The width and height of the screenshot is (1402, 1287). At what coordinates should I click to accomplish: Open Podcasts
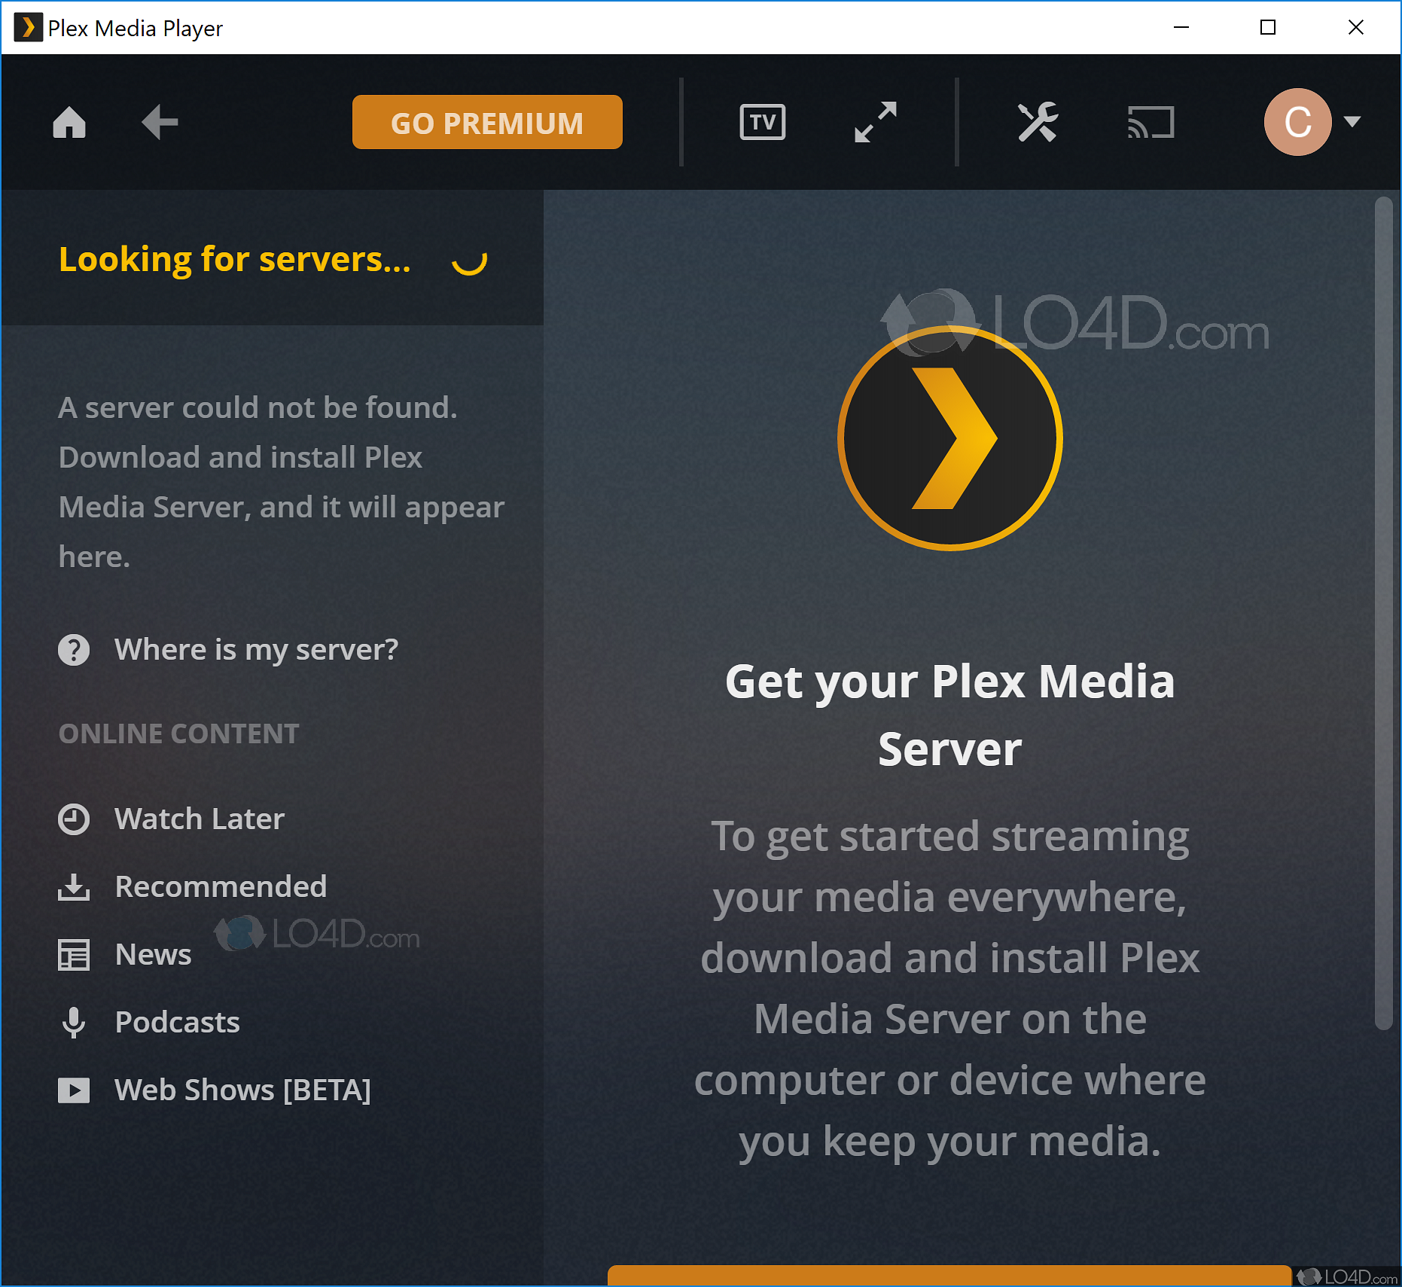[177, 1023]
